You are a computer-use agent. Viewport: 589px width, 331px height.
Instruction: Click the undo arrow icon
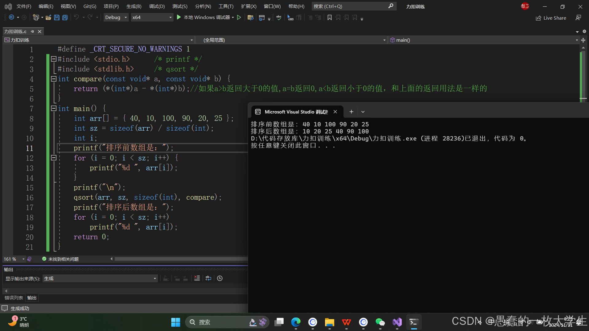pyautogui.click(x=76, y=17)
